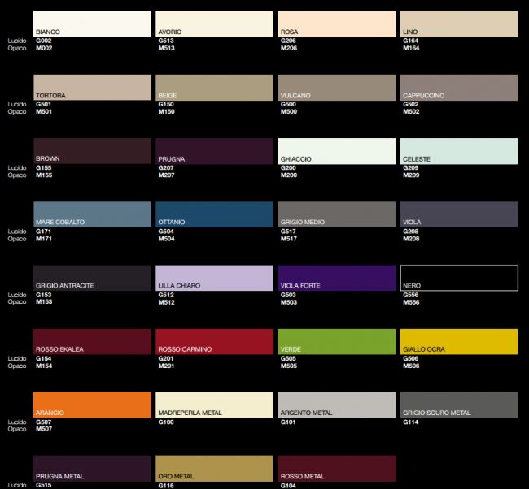Pick the Ottanio teal blue swatch
Viewport: 529px width, 489px height.
point(215,214)
